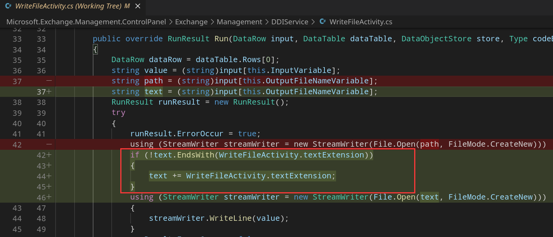Click the plus marker on added line 42

[x=49, y=155]
